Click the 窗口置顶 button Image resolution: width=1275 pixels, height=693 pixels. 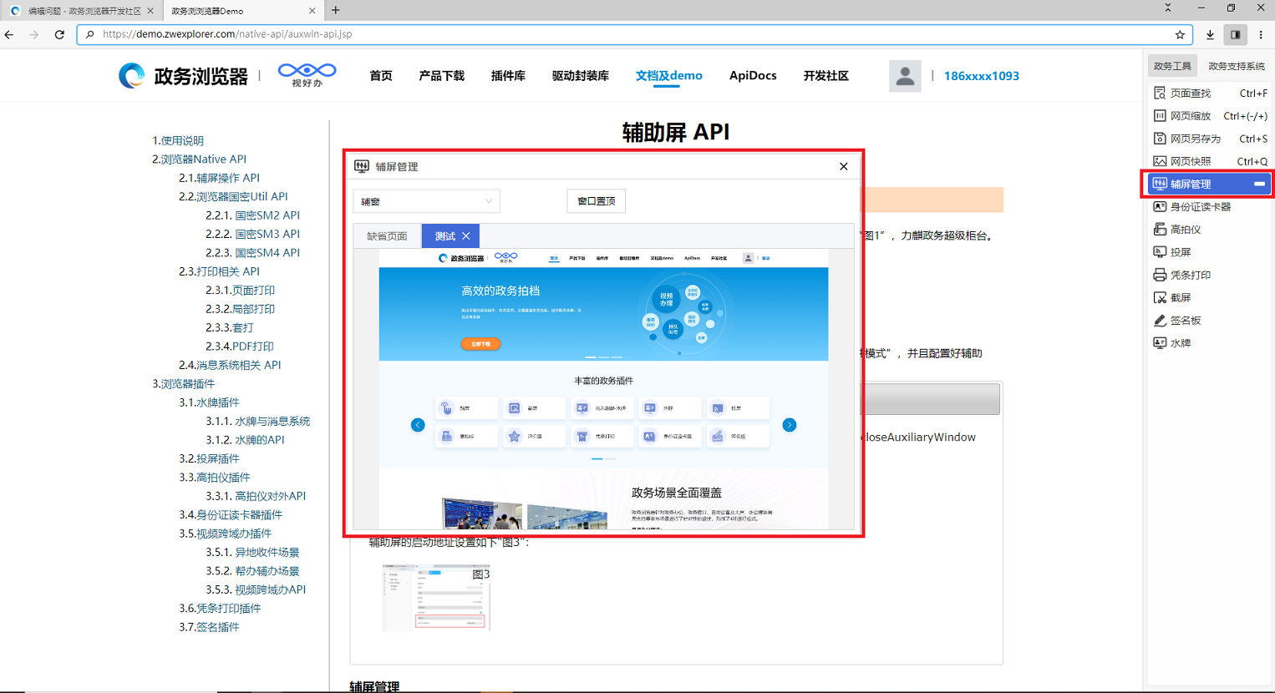click(x=597, y=201)
